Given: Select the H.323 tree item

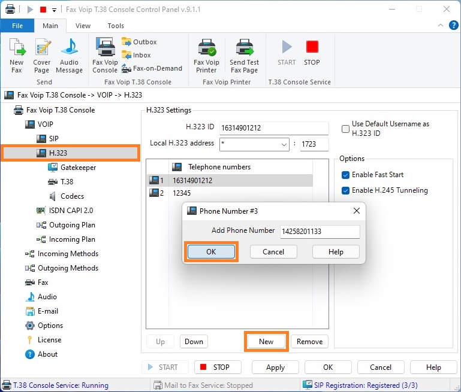Looking at the screenshot, I should [71, 153].
